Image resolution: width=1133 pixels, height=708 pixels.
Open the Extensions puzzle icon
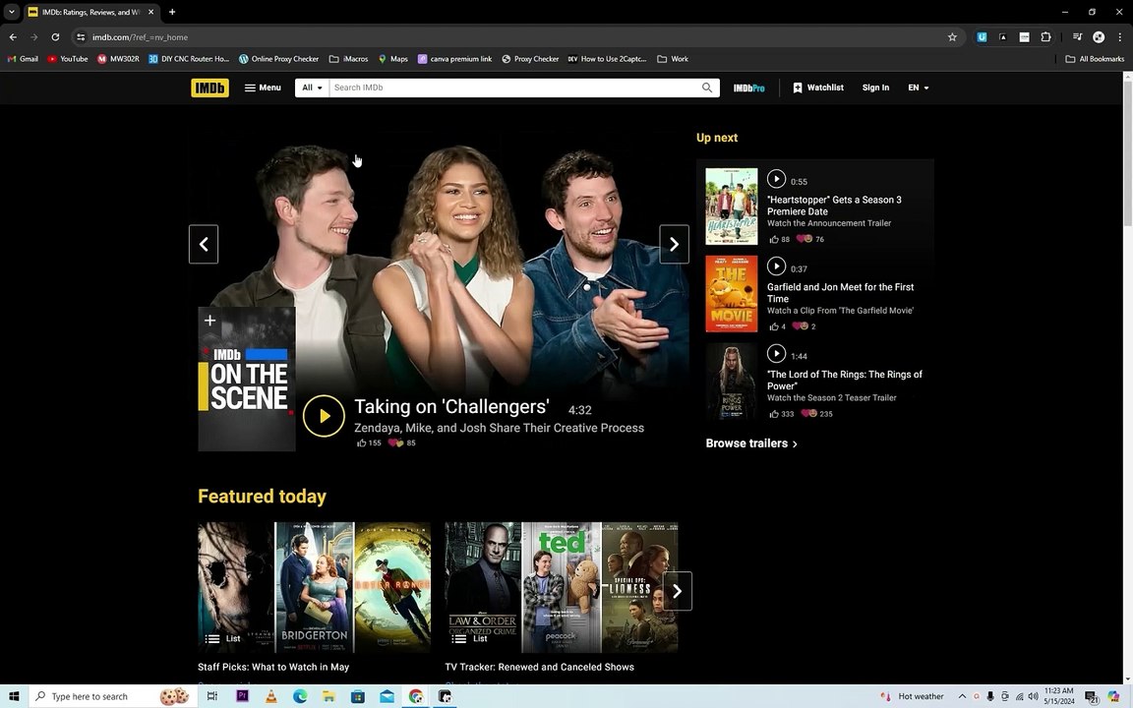(x=1045, y=36)
